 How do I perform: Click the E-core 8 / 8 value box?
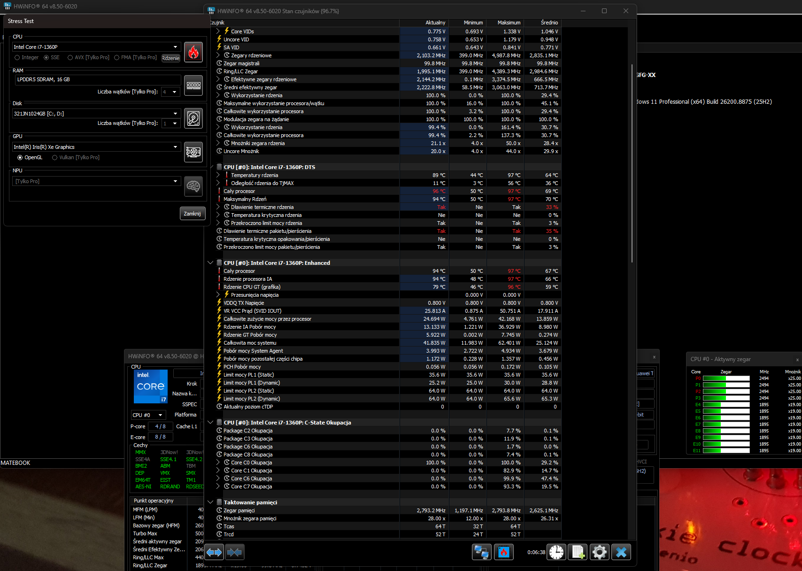coord(160,437)
